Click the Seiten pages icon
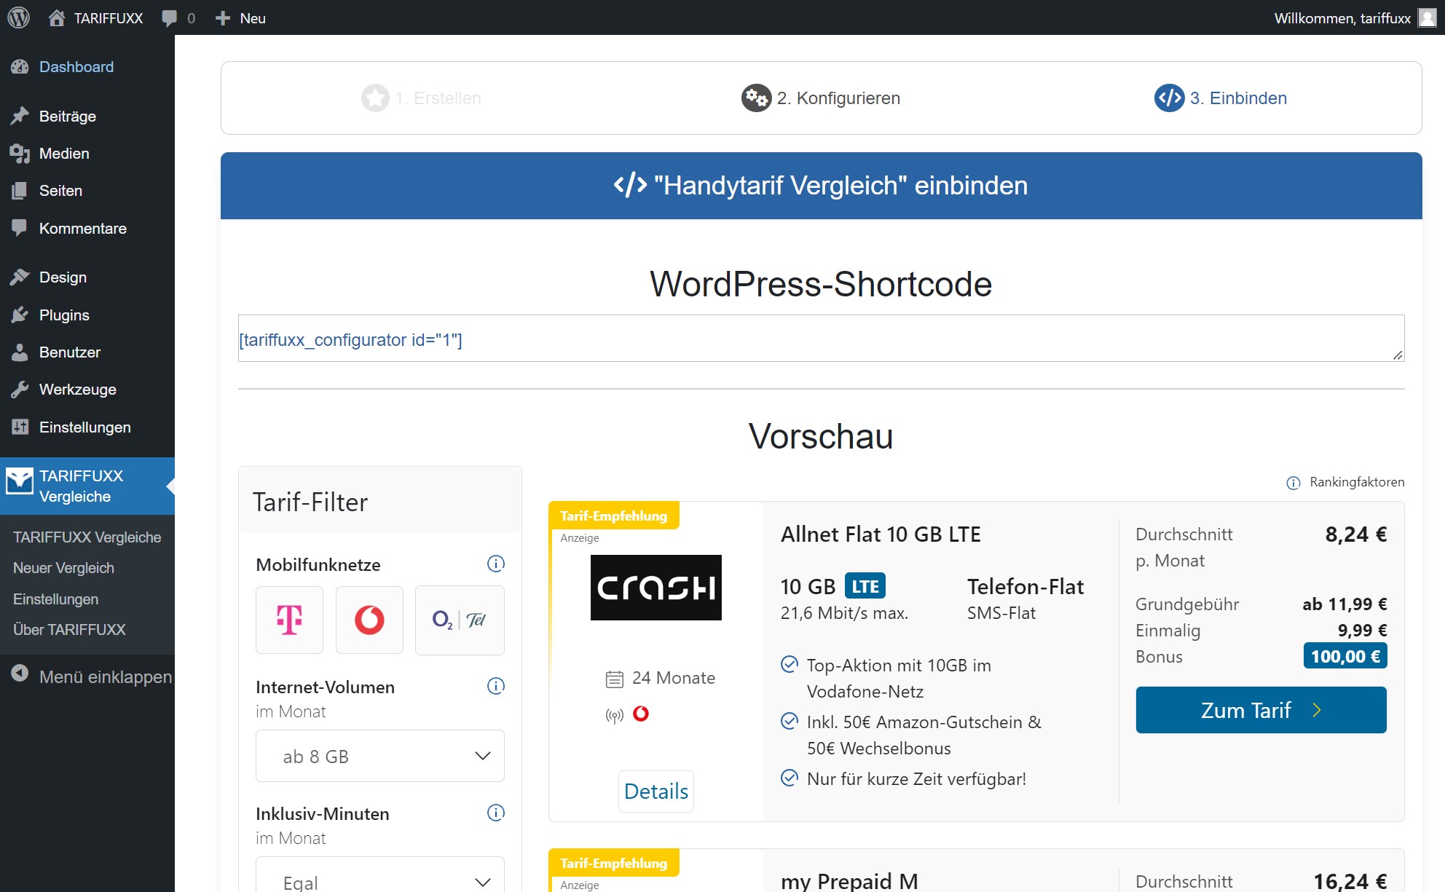 (x=20, y=191)
